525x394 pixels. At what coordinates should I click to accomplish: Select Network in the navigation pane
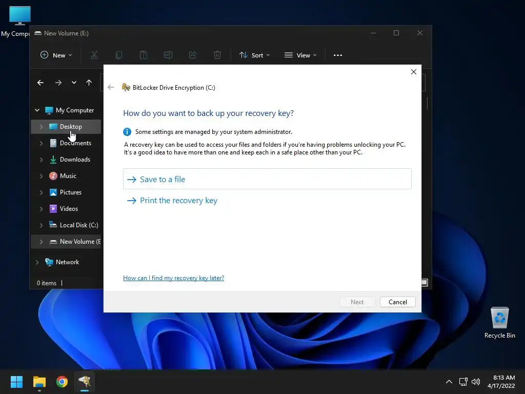67,262
